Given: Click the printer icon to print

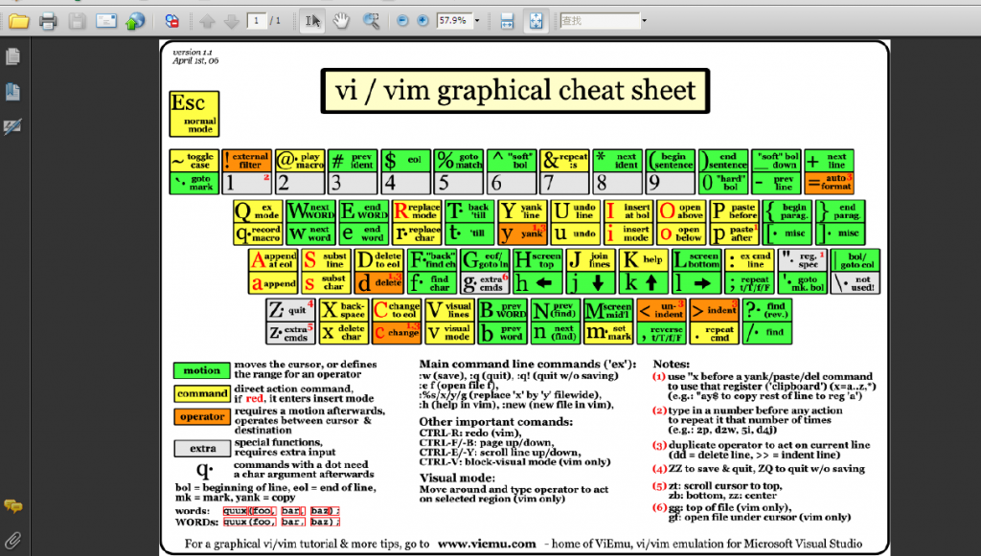Looking at the screenshot, I should click(x=48, y=21).
